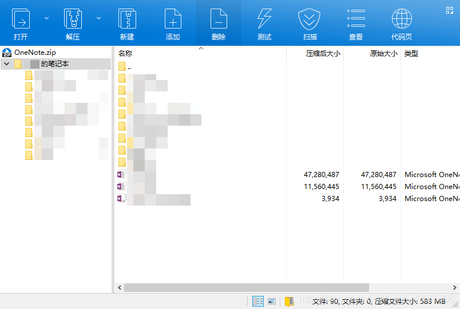Click the 11,560,445 original size cell
The width and height of the screenshot is (460, 309).
pos(378,187)
